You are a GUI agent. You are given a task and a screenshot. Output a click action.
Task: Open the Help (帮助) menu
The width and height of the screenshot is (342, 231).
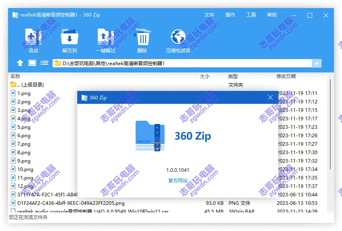pos(272,15)
